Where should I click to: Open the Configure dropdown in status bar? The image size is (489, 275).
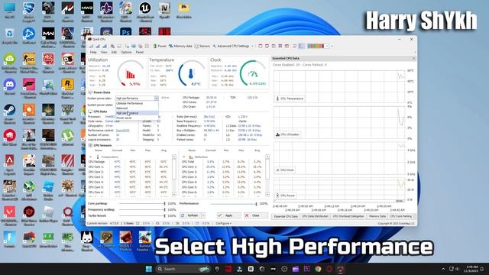[224, 223]
